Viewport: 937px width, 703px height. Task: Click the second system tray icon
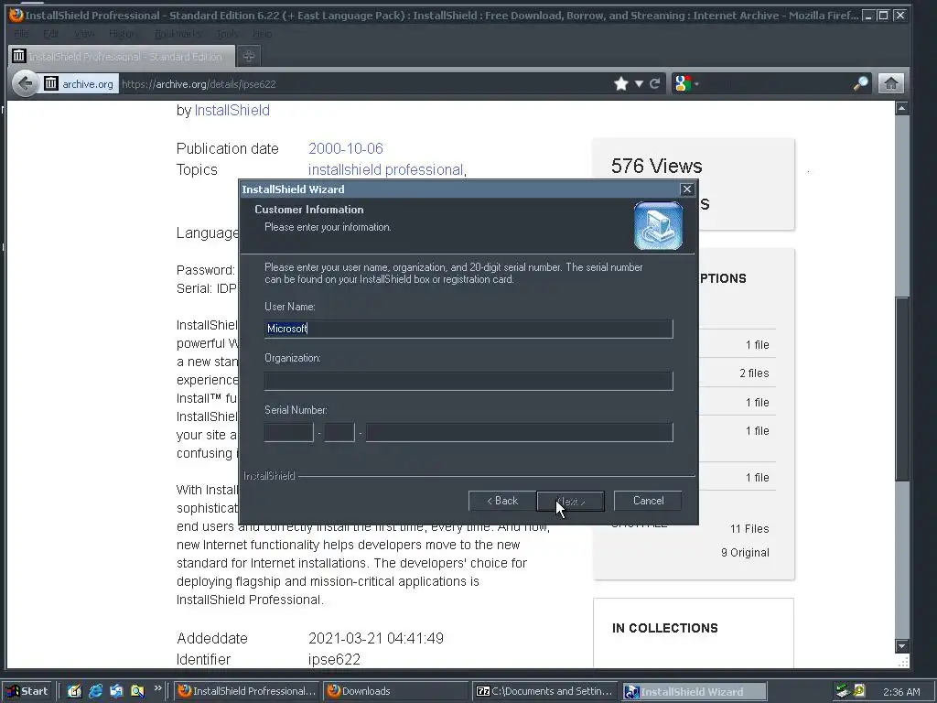pyautogui.click(x=859, y=691)
